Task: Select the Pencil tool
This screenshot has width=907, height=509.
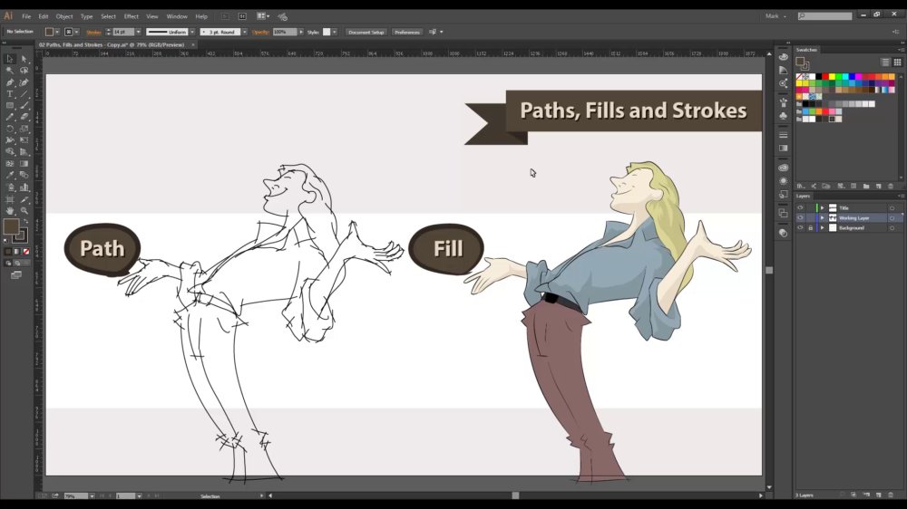Action: tap(10, 117)
